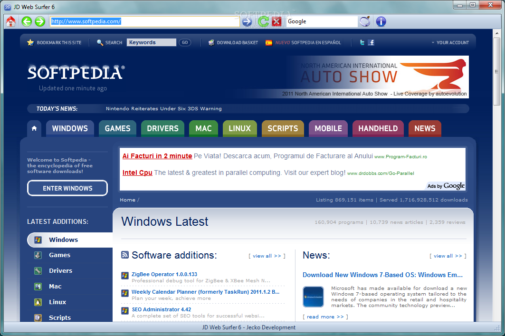This screenshot has width=505, height=336.
Task: Click the blue Go arrow beside address bar
Action: tap(247, 21)
